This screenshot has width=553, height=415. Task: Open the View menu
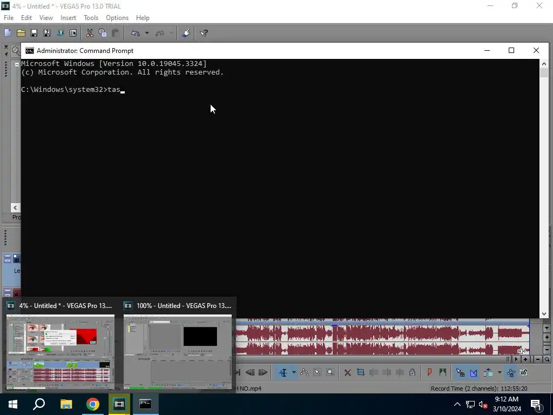46,18
